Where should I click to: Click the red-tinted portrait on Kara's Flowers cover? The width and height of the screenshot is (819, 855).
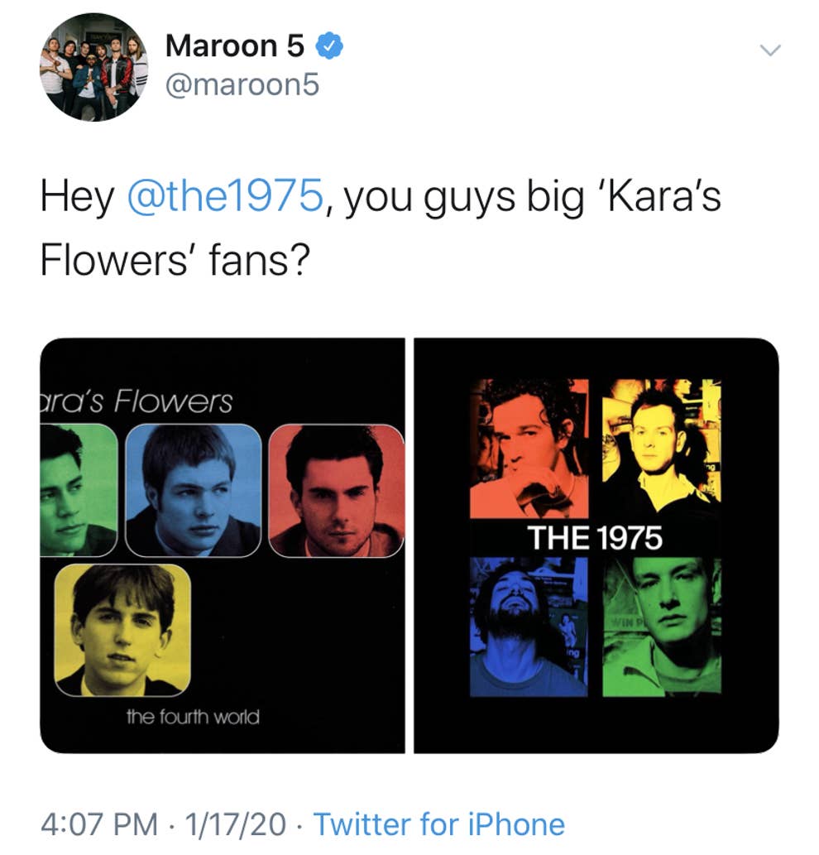[336, 490]
